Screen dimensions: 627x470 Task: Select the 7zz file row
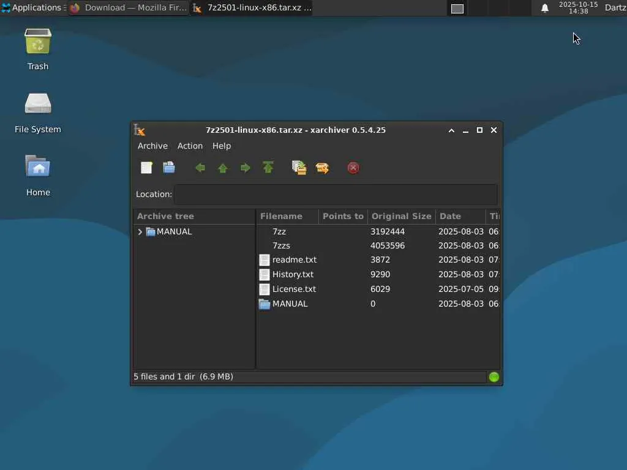click(378, 232)
